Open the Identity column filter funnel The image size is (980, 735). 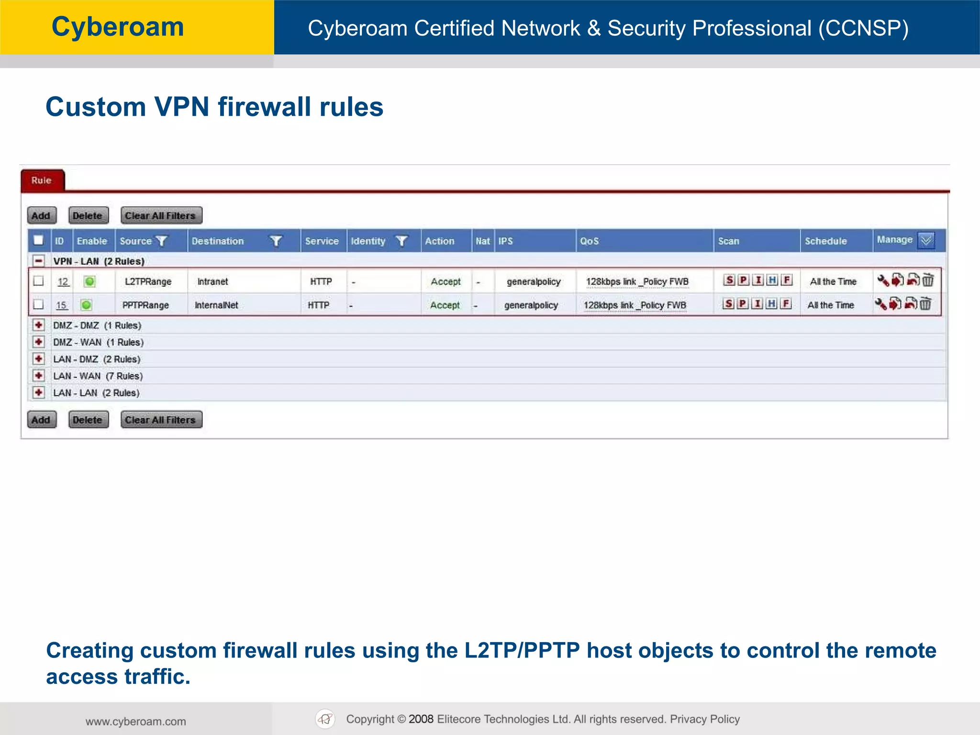[401, 241]
